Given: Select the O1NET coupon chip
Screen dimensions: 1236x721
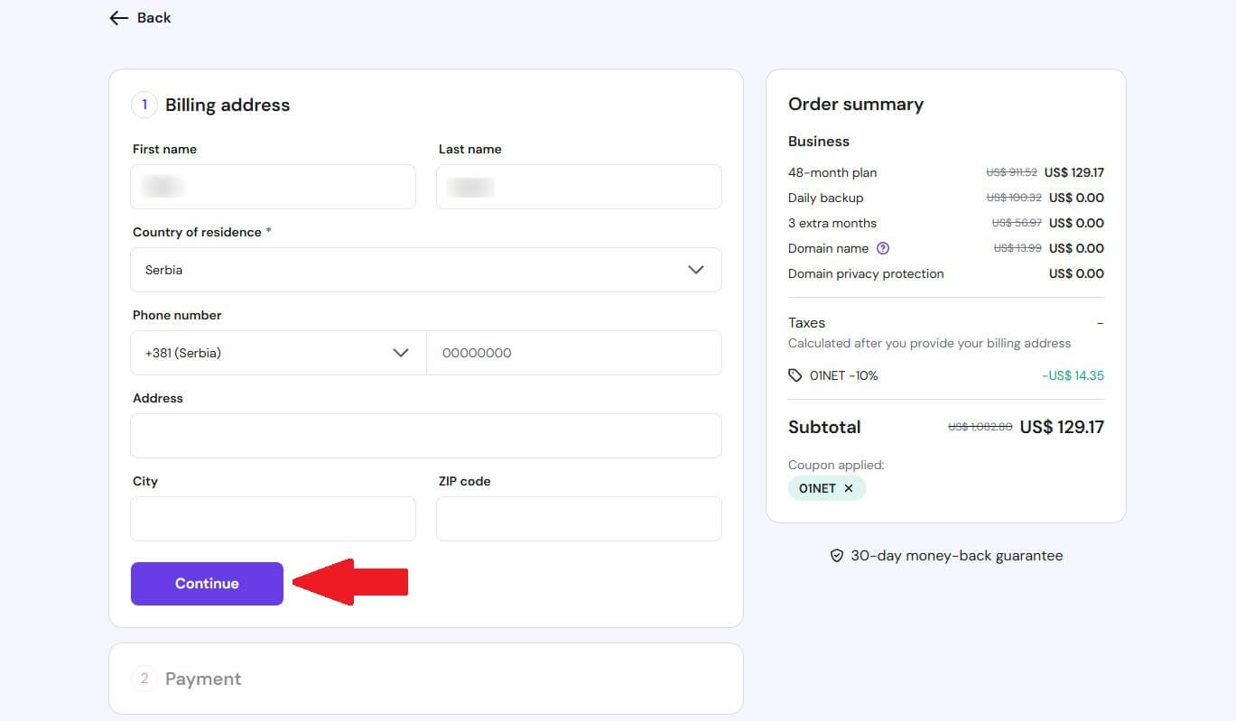Looking at the screenshot, I should point(820,488).
